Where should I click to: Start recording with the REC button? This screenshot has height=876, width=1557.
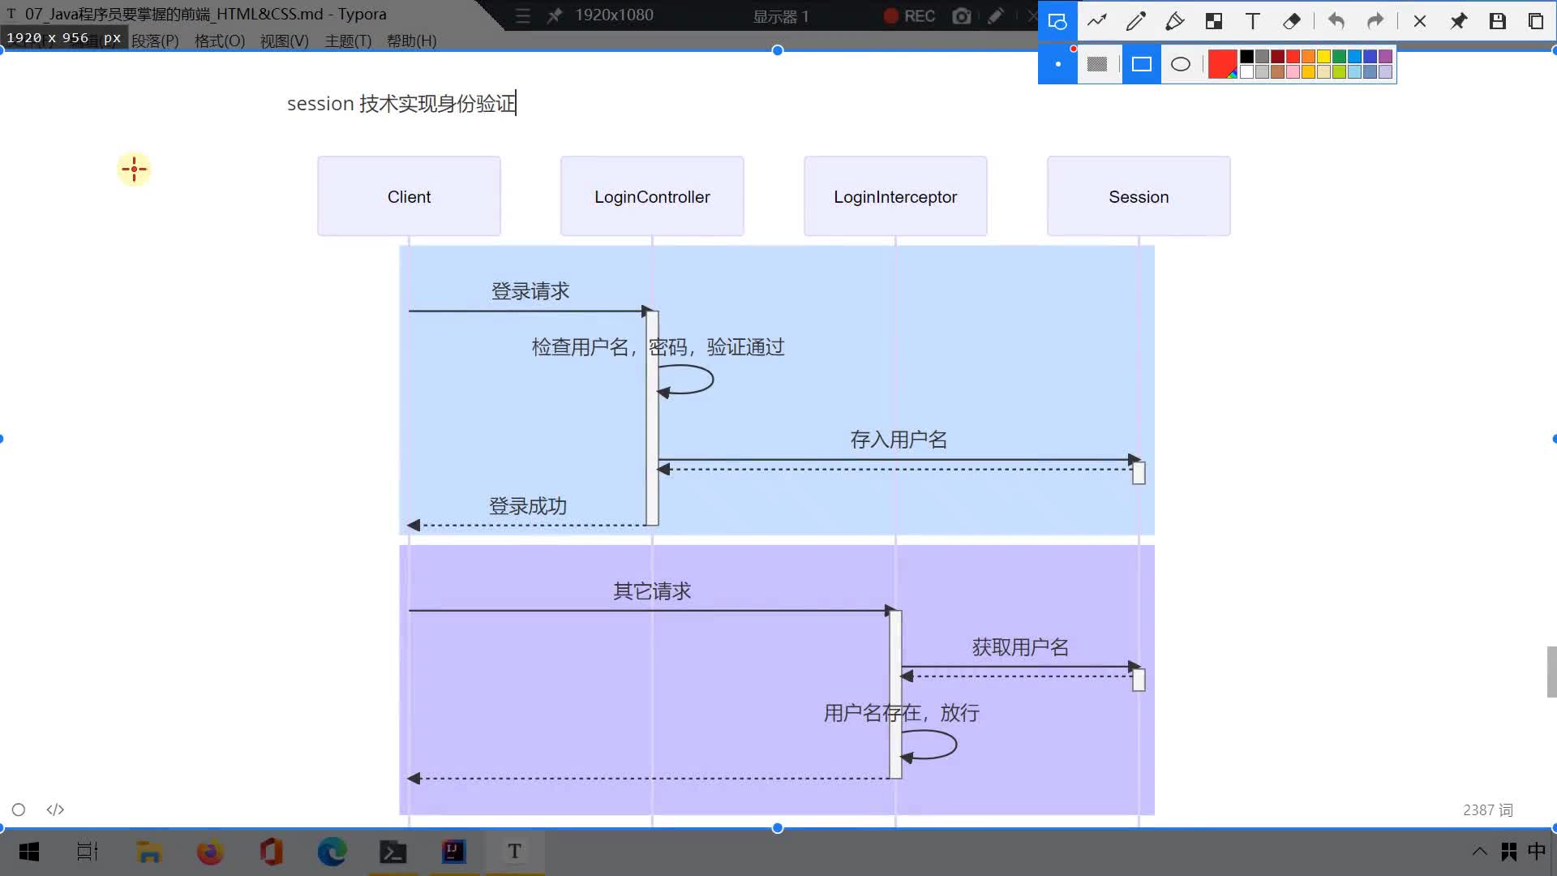coord(909,16)
